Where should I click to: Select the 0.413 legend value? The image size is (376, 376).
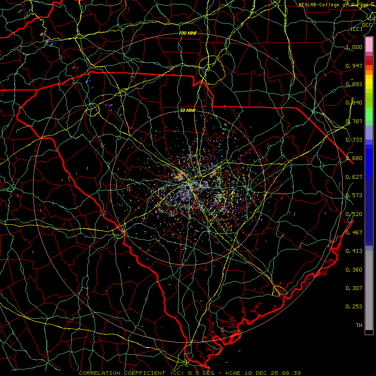pos(354,251)
